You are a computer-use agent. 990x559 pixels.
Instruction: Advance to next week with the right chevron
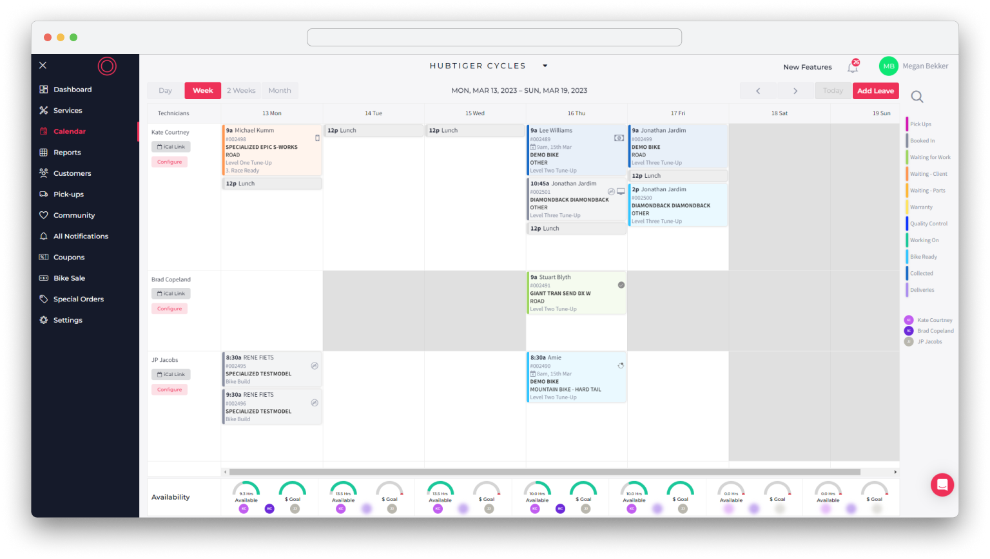coord(796,91)
